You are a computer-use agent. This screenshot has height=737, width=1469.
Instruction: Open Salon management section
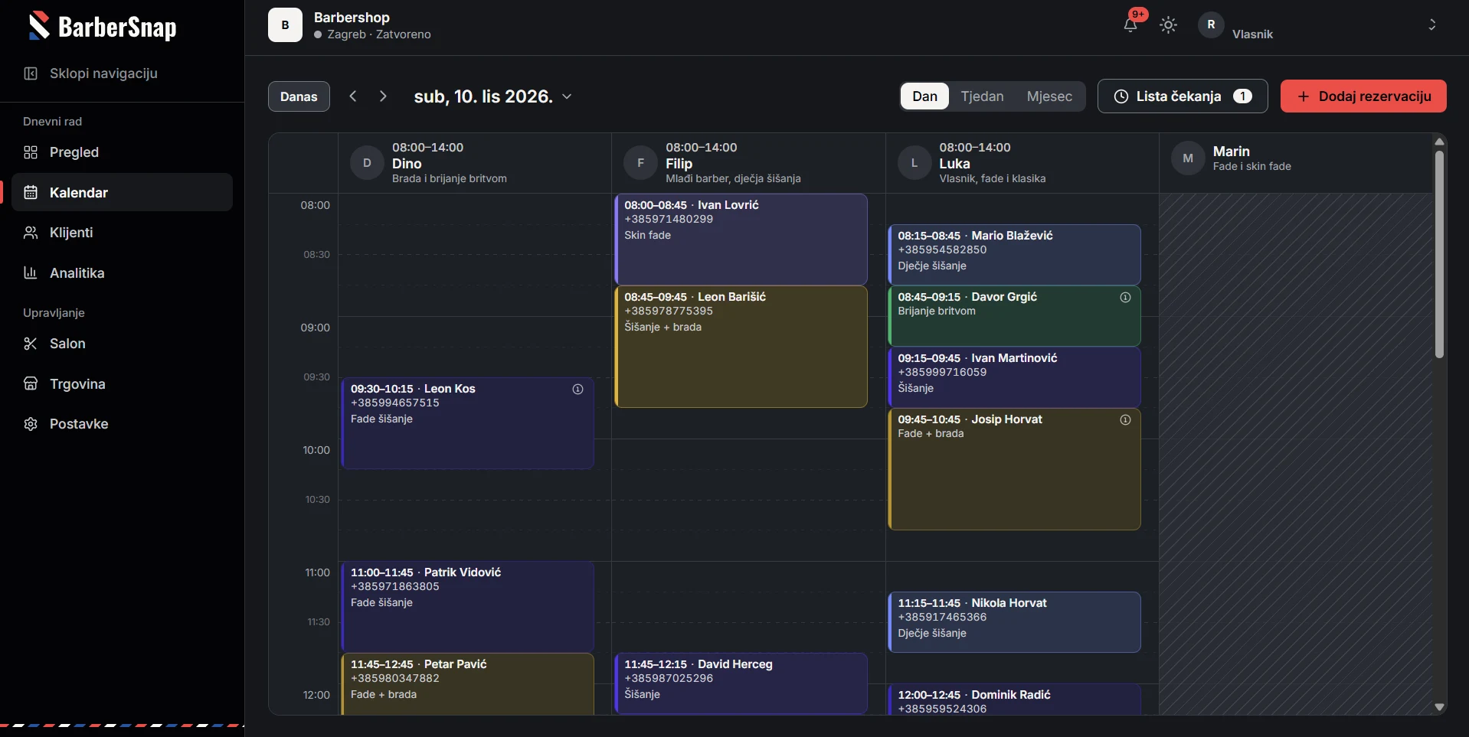click(x=122, y=344)
